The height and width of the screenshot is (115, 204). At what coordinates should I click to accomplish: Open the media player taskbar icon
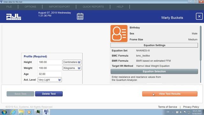29,112
